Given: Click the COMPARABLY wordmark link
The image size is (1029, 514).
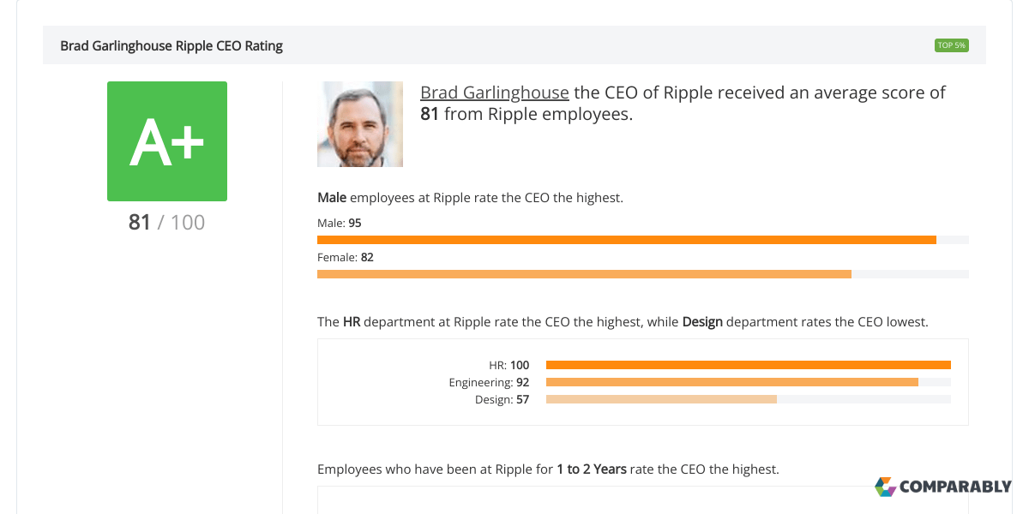Looking at the screenshot, I should 954,487.
